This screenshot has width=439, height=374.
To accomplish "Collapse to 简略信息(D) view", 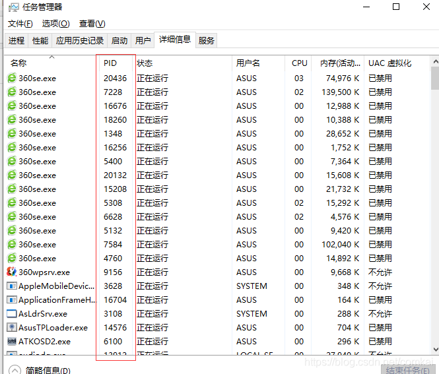I will tap(40, 370).
